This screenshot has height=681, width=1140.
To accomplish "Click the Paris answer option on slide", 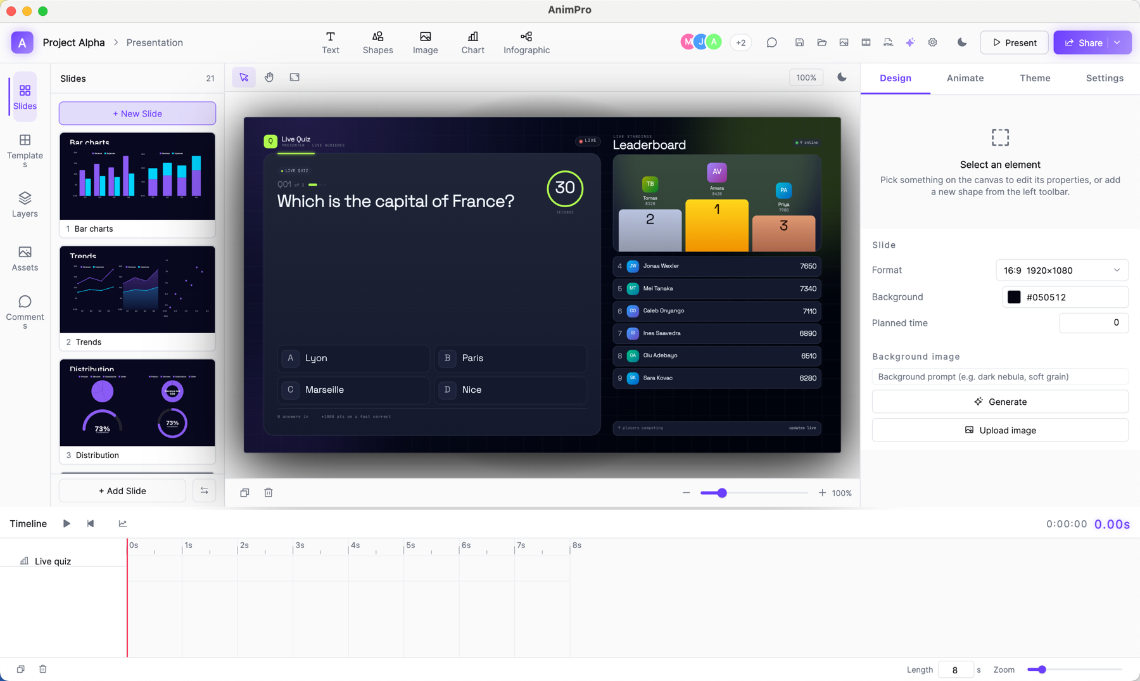I will 510,358.
